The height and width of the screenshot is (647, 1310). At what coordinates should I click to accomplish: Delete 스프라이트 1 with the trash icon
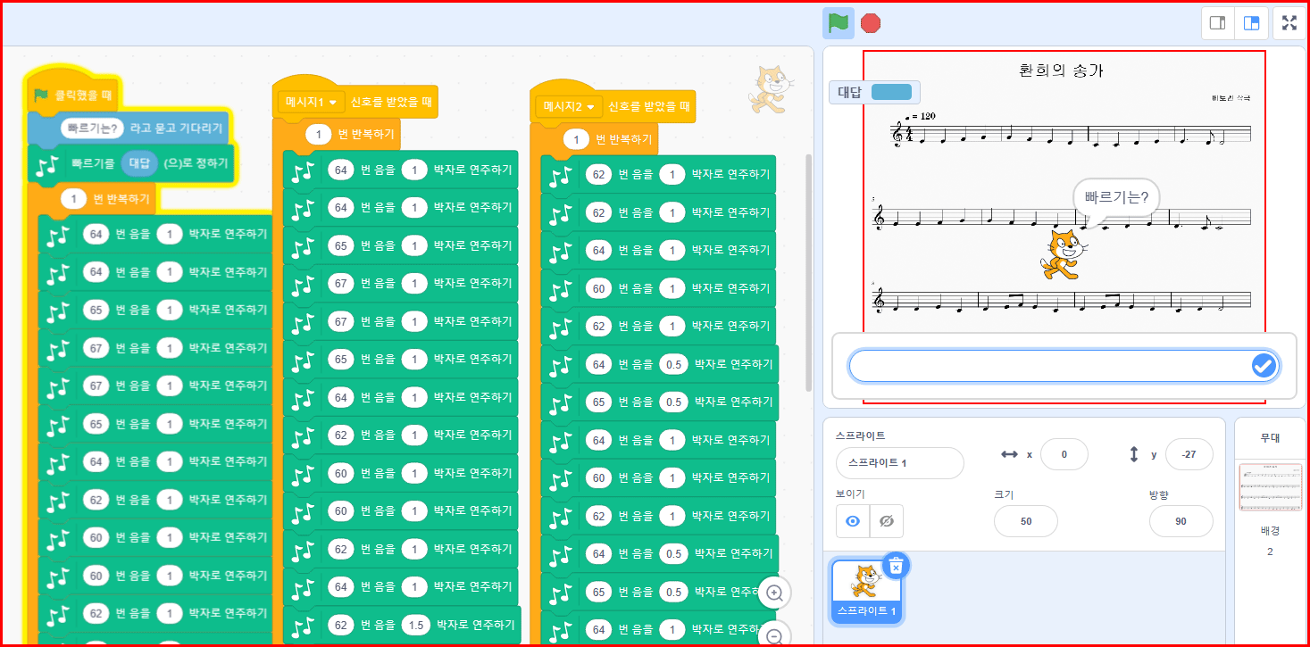click(896, 566)
